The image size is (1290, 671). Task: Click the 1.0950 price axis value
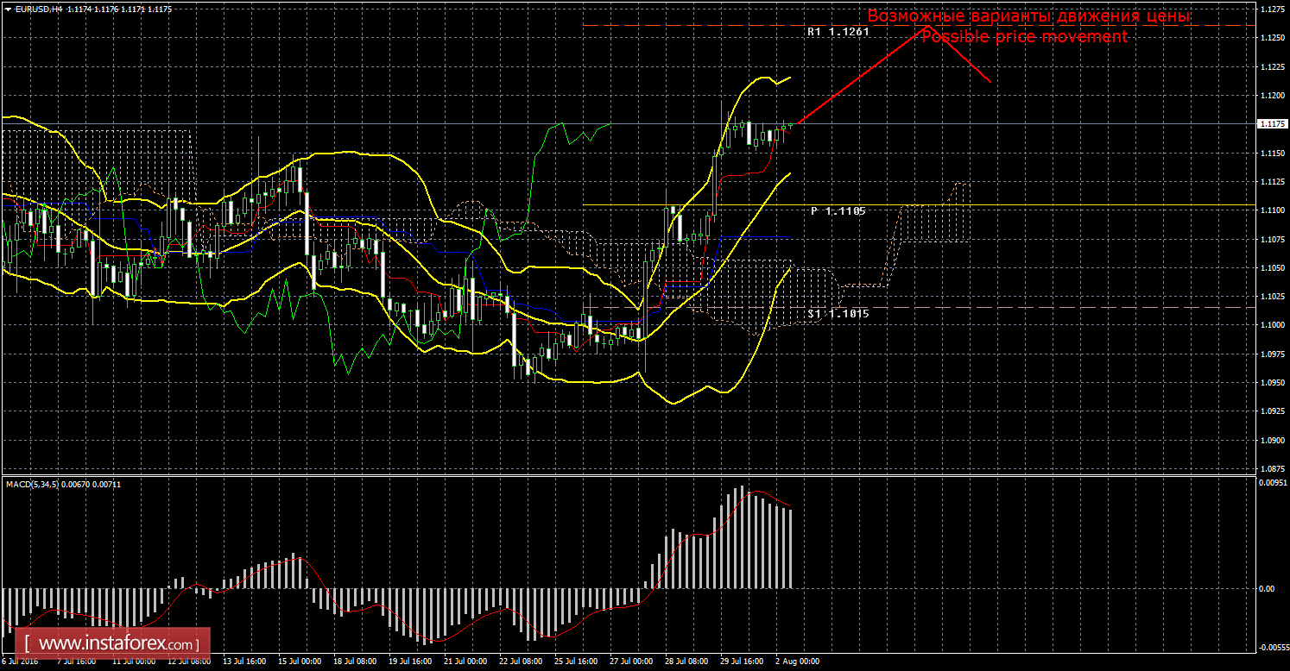pos(1273,383)
